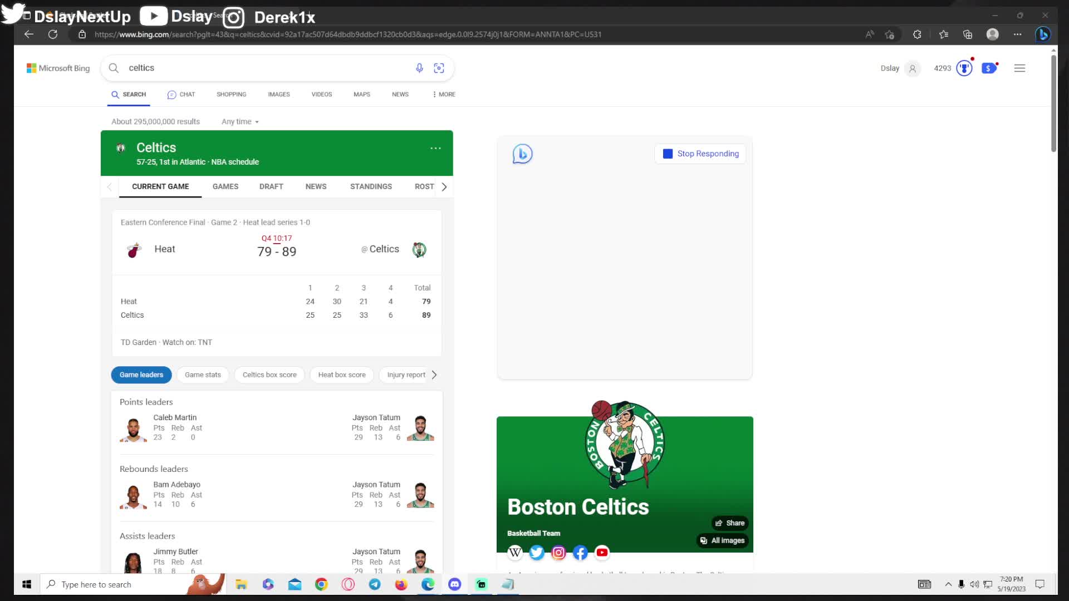Click the browser address bar URL
Image resolution: width=1069 pixels, height=601 pixels.
pyautogui.click(x=348, y=35)
